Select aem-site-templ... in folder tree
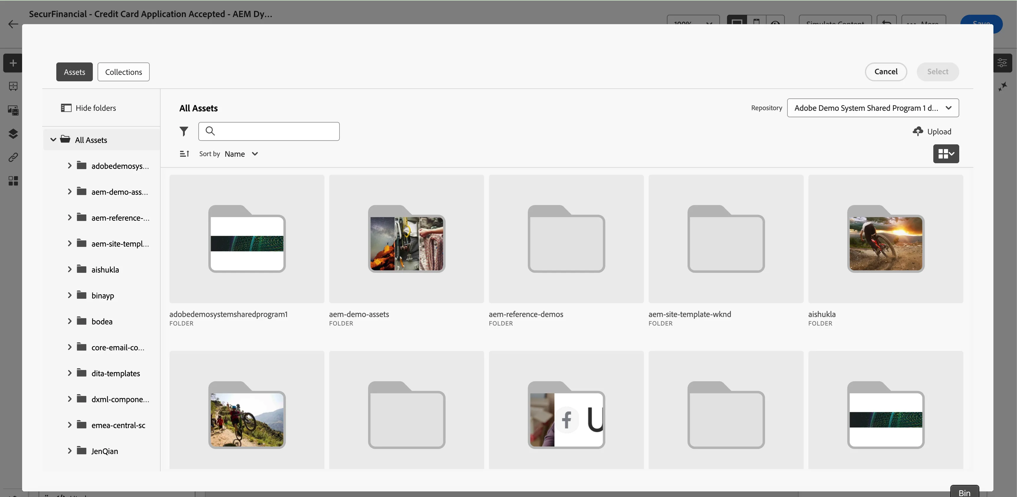 click(120, 244)
